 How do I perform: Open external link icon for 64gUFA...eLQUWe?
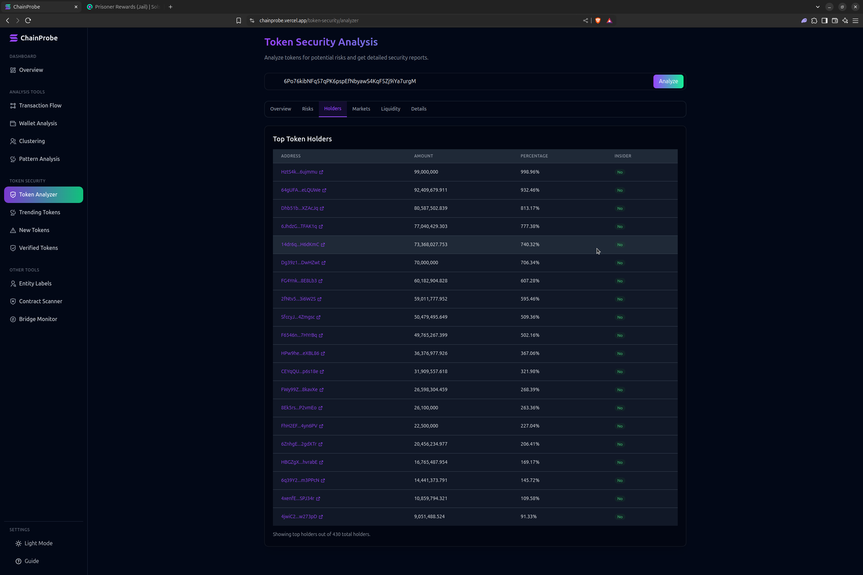tap(324, 190)
